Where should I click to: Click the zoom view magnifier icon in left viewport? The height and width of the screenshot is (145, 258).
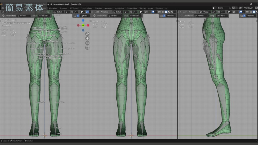coord(87,34)
